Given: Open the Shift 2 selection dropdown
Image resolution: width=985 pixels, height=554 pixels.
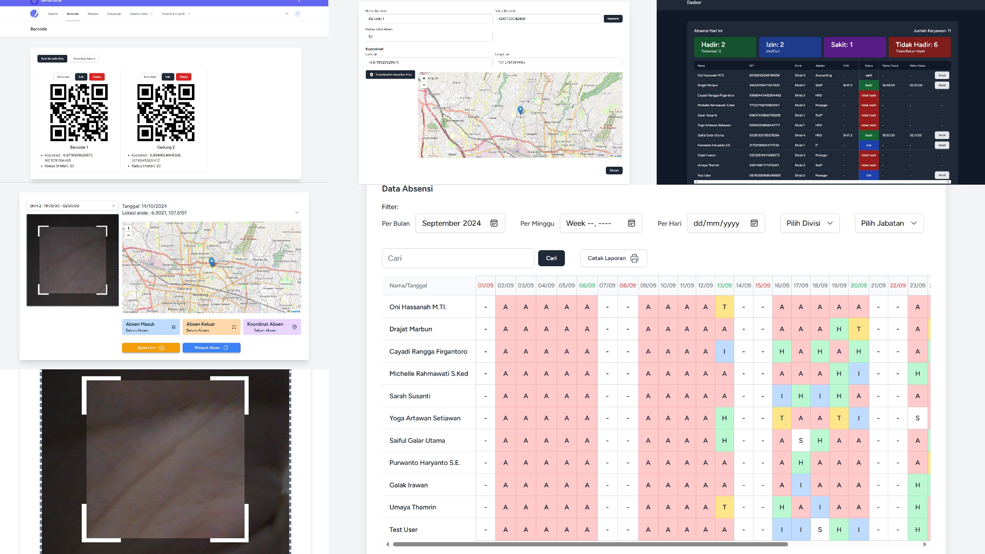Looking at the screenshot, I should [72, 206].
